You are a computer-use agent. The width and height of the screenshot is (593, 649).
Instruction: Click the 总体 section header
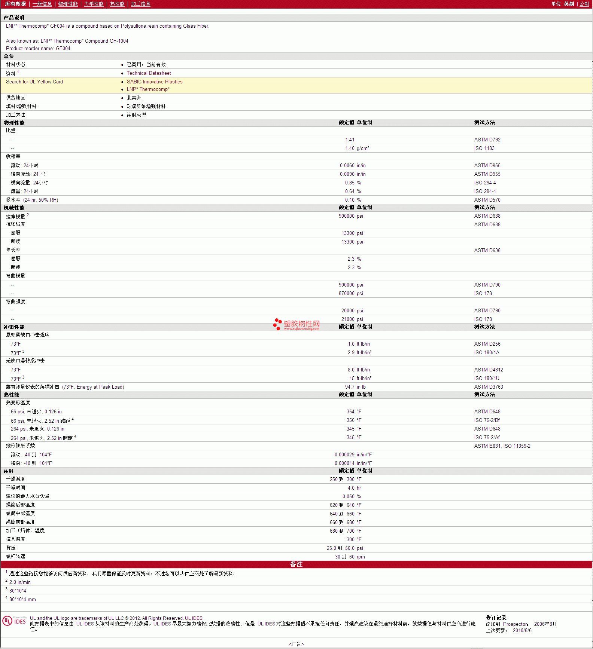coord(9,56)
